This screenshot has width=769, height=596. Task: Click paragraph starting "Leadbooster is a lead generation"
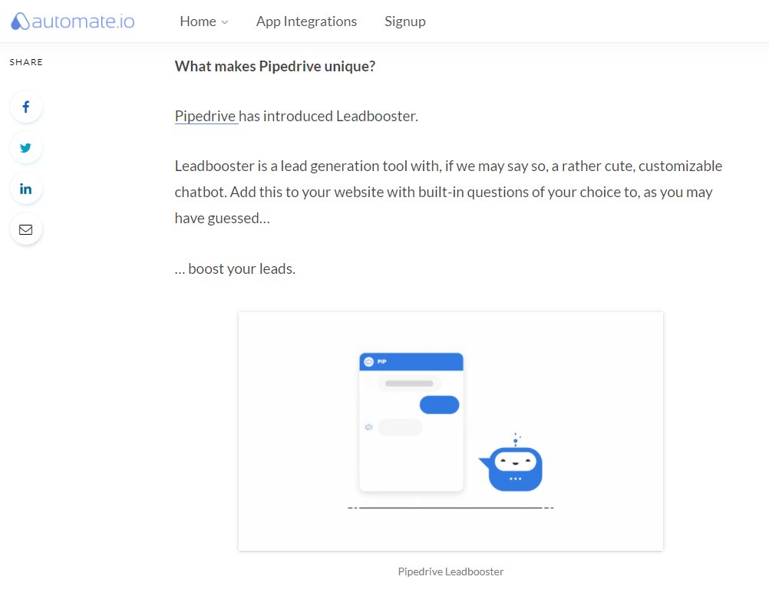[x=448, y=192]
